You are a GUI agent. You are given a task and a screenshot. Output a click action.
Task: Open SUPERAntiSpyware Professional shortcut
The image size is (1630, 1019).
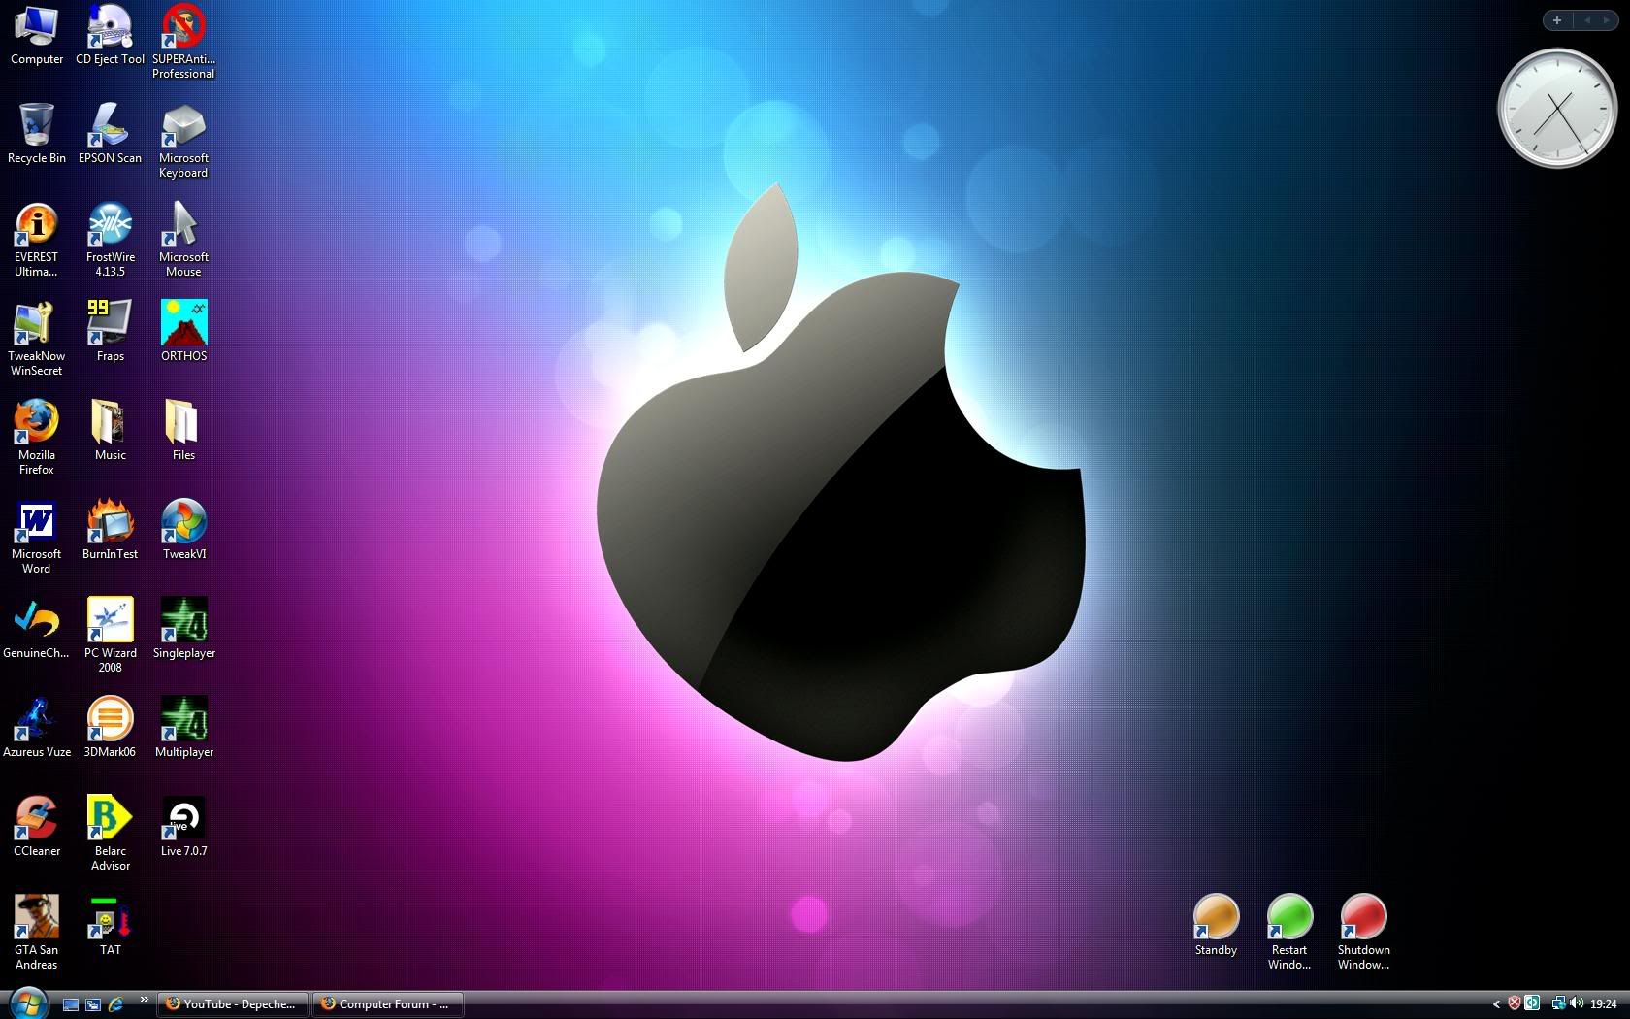point(183,41)
